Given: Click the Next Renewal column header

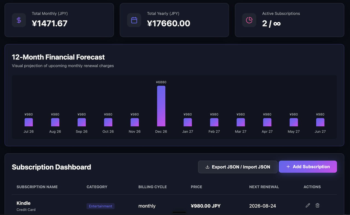Looking at the screenshot, I should point(264,187).
